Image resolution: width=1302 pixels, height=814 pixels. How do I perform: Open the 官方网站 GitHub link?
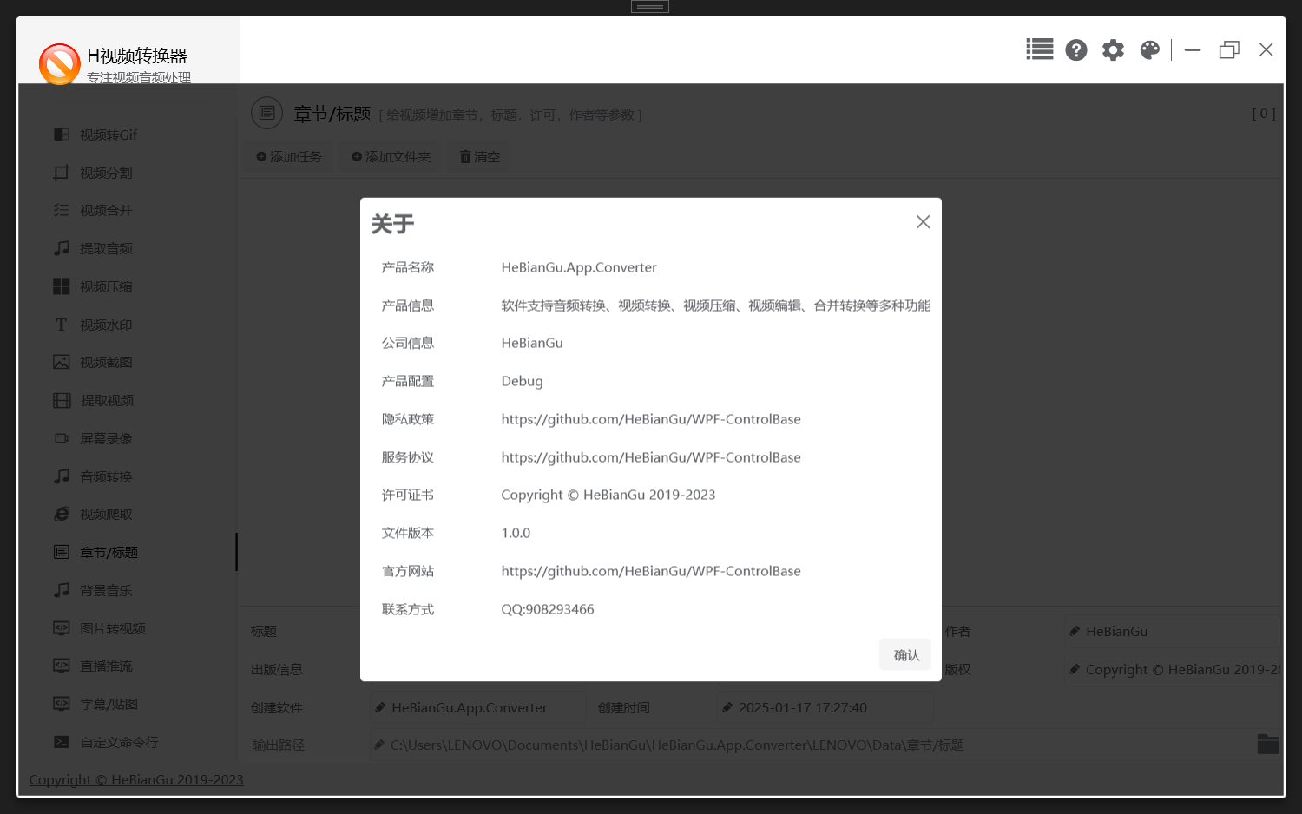651,571
